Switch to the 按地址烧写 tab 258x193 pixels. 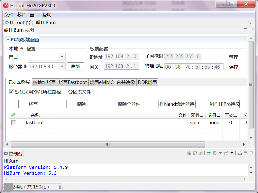pos(44,82)
